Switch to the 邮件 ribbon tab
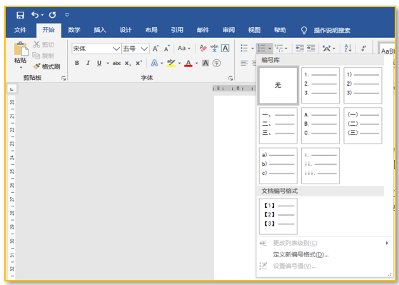The image size is (399, 285). 203,30
